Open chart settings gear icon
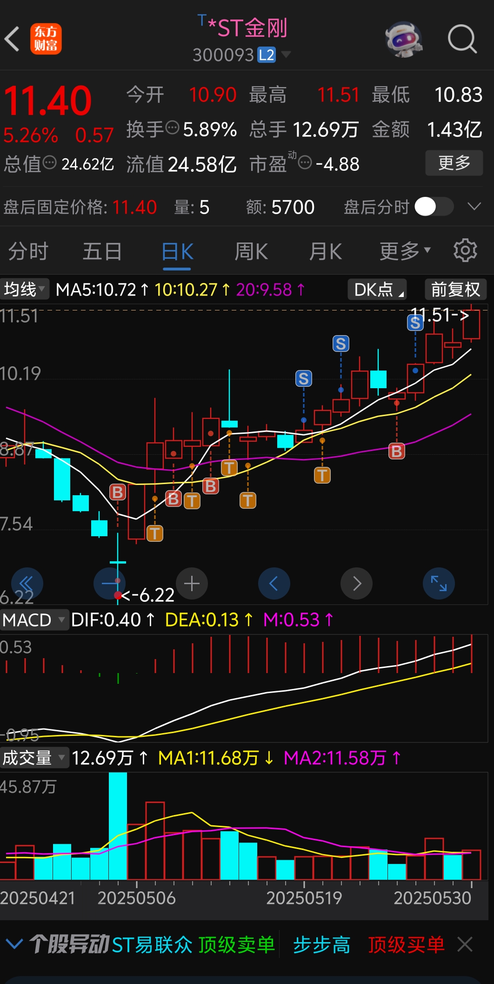Viewport: 494px width, 984px height. (465, 251)
